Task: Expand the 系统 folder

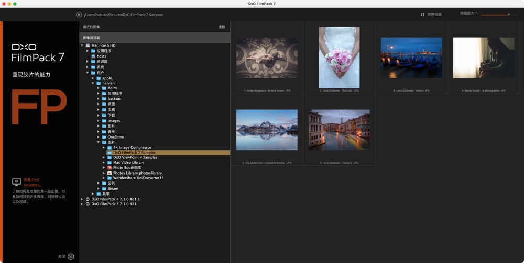Action: click(x=88, y=67)
